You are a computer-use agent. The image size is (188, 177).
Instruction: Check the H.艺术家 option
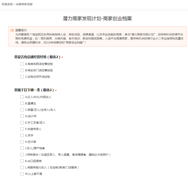click(x=22, y=142)
